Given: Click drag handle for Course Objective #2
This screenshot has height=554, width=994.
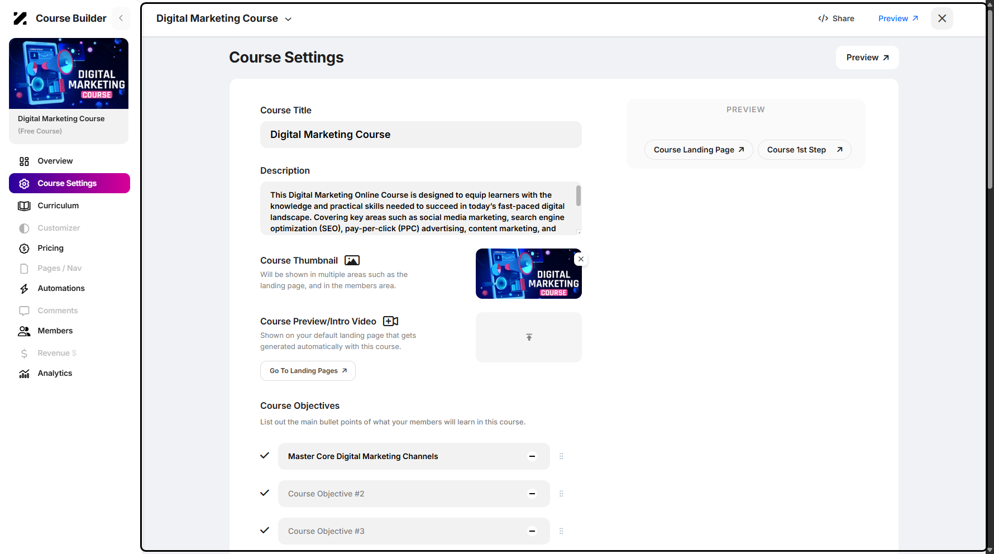Looking at the screenshot, I should [561, 494].
